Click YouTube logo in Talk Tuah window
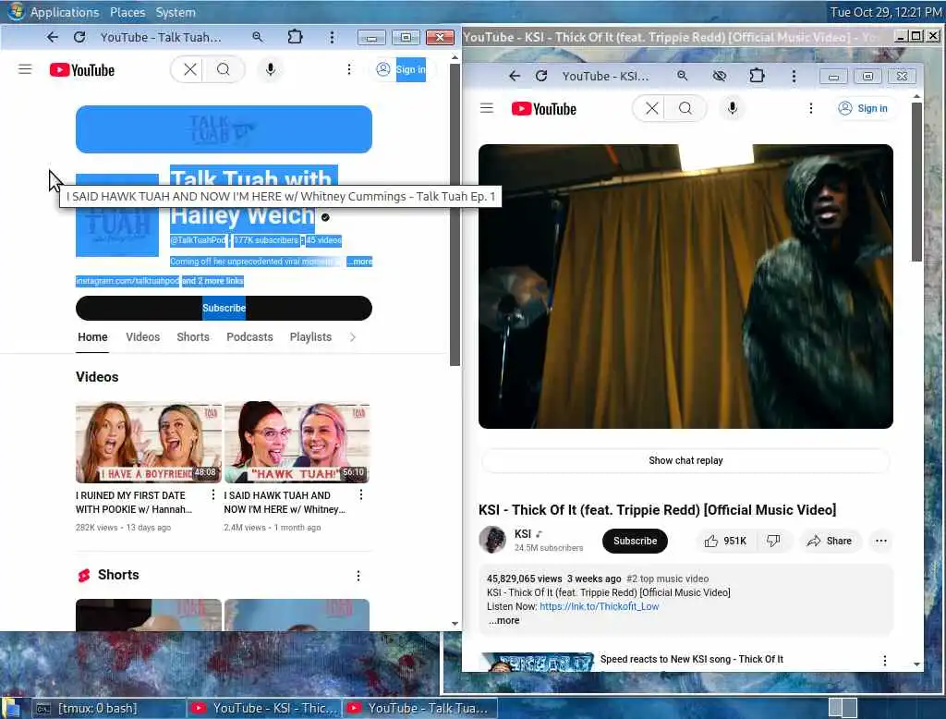 tap(82, 70)
